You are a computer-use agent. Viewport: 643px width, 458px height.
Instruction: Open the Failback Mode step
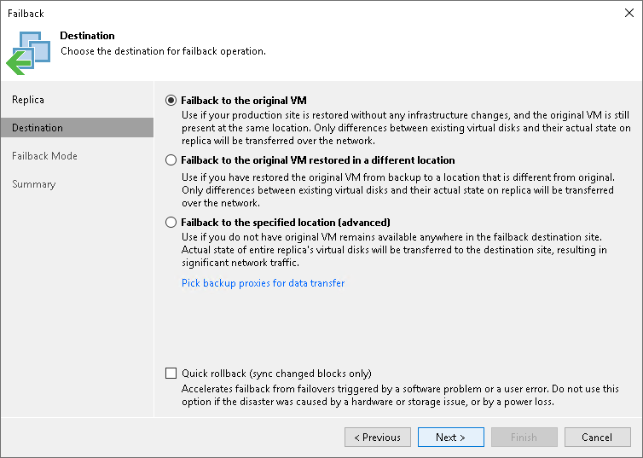coord(44,156)
